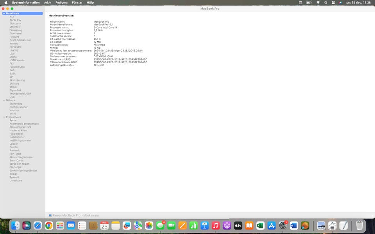Screen dimensions: 375x234
Task: Open the Trash in the dock
Action: pyautogui.click(x=359, y=225)
